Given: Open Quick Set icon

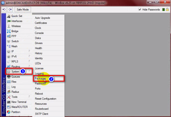Looking at the screenshot, I should tap(9, 16).
